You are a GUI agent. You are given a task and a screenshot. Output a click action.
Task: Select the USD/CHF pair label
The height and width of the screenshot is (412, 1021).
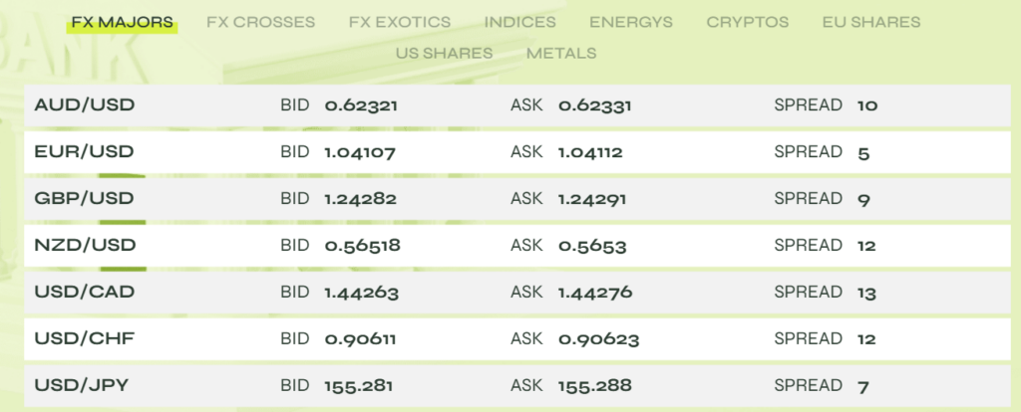(x=84, y=338)
